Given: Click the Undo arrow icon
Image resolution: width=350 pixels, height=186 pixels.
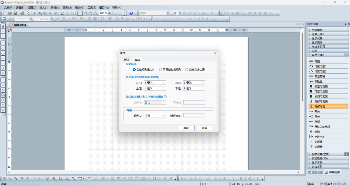Looking at the screenshot, I should click(x=62, y=13).
